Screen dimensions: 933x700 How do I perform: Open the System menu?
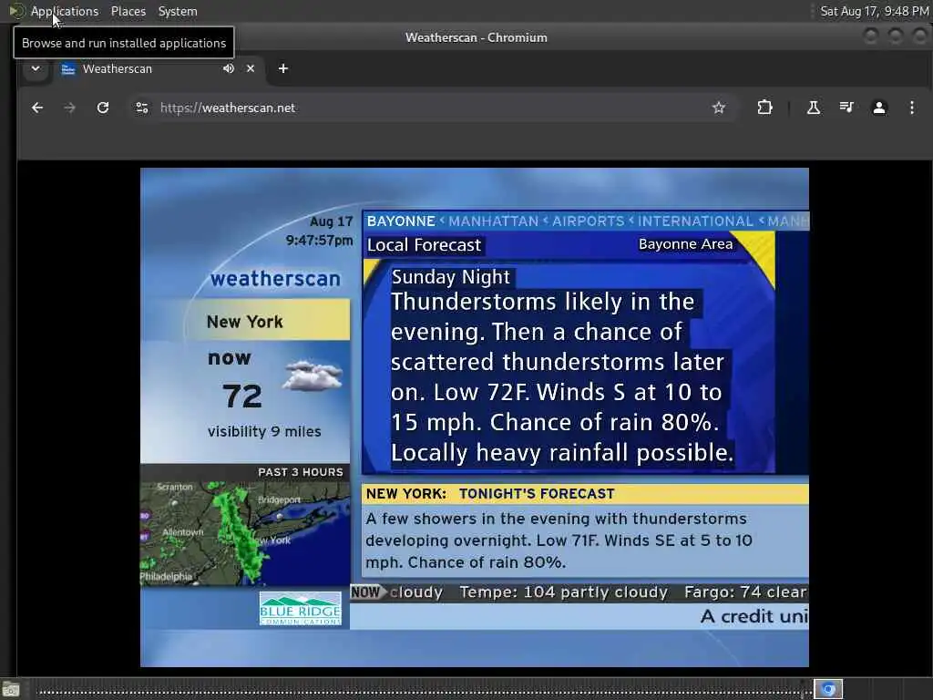tap(178, 11)
